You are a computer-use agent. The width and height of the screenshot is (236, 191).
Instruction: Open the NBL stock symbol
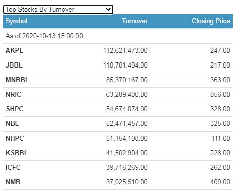(x=12, y=123)
